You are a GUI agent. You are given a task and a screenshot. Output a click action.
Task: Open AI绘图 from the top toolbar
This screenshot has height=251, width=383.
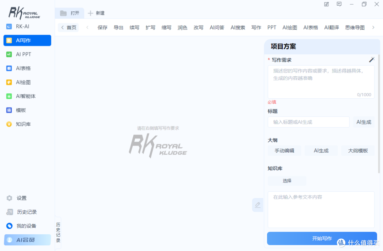290,27
